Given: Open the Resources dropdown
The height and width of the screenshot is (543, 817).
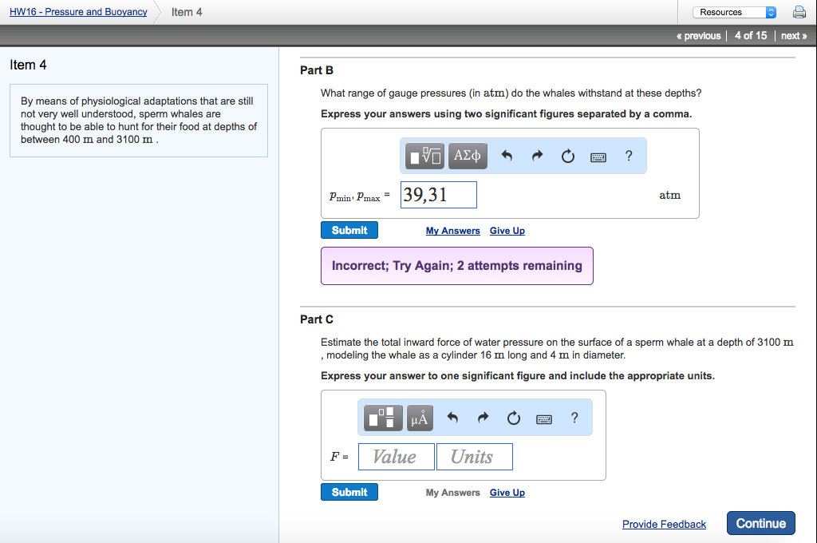Looking at the screenshot, I should click(733, 11).
